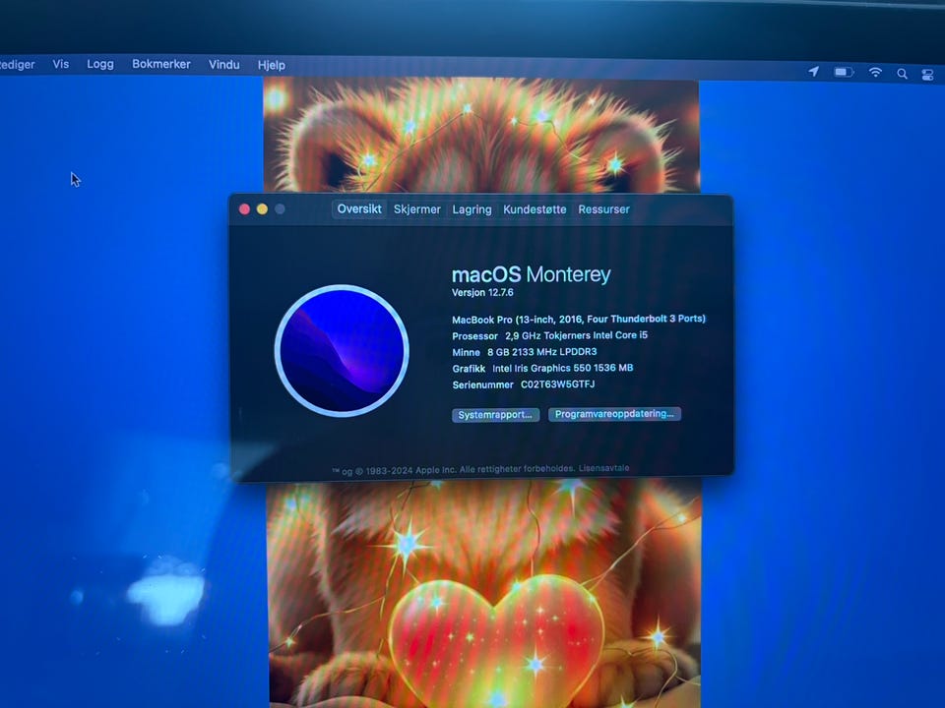Switch to the Skjermer tab
This screenshot has height=708, width=945.
point(417,209)
